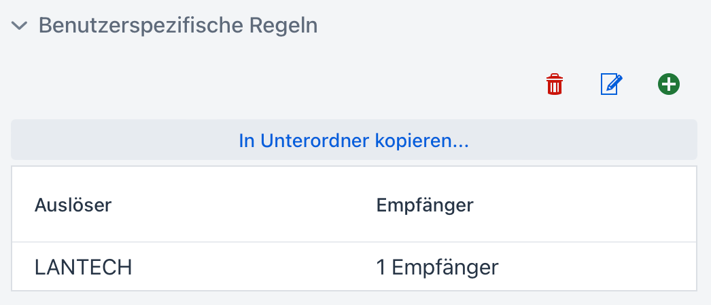Image resolution: width=711 pixels, height=305 pixels.
Task: Modify the rule using the edit icon
Action: (x=612, y=85)
